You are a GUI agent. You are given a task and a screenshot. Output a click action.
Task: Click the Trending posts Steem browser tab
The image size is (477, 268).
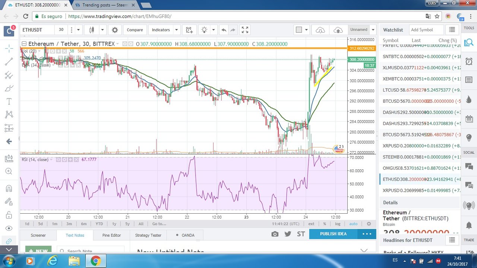tap(105, 5)
